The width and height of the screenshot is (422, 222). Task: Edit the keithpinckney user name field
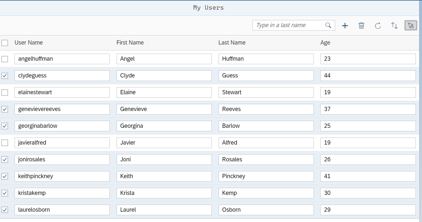[62, 176]
